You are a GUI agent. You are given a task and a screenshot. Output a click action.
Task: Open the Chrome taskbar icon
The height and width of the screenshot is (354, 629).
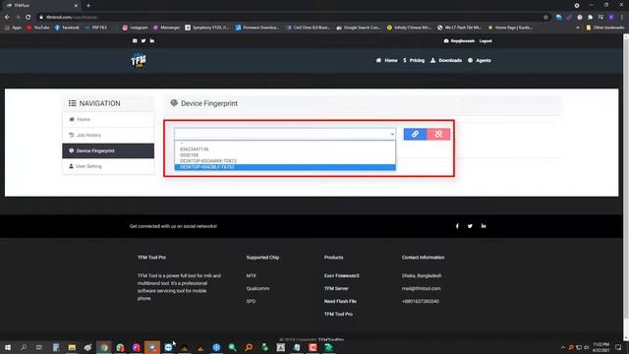click(104, 347)
